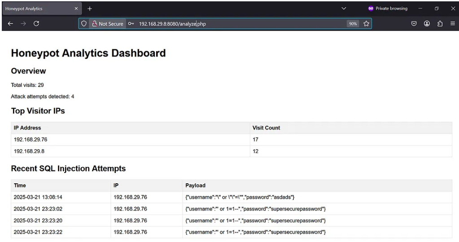Select timestamp 2025-03-21 23:23:20
459x242 pixels.
coord(38,220)
